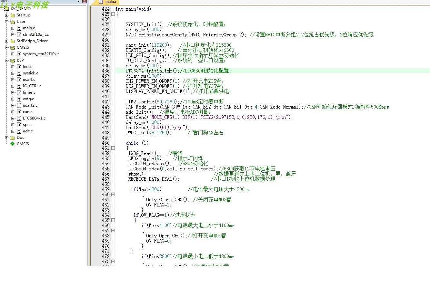Click the DISPLAY_POWER_EN_ONOFF(1) call
This screenshot has width=430, height=306.
pyautogui.click(x=159, y=91)
